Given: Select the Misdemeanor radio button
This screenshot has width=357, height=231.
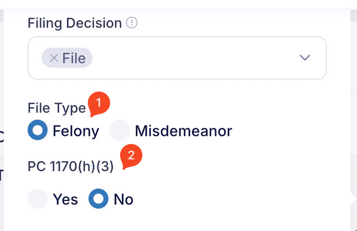Looking at the screenshot, I should (x=119, y=130).
